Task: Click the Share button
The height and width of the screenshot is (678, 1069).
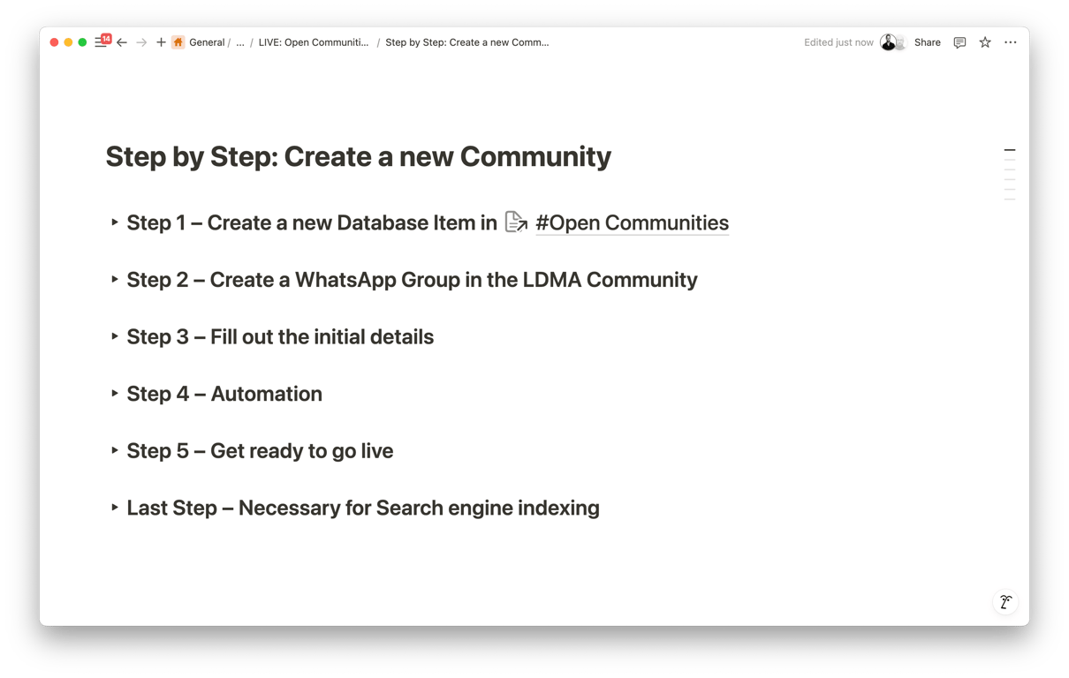Action: (927, 42)
